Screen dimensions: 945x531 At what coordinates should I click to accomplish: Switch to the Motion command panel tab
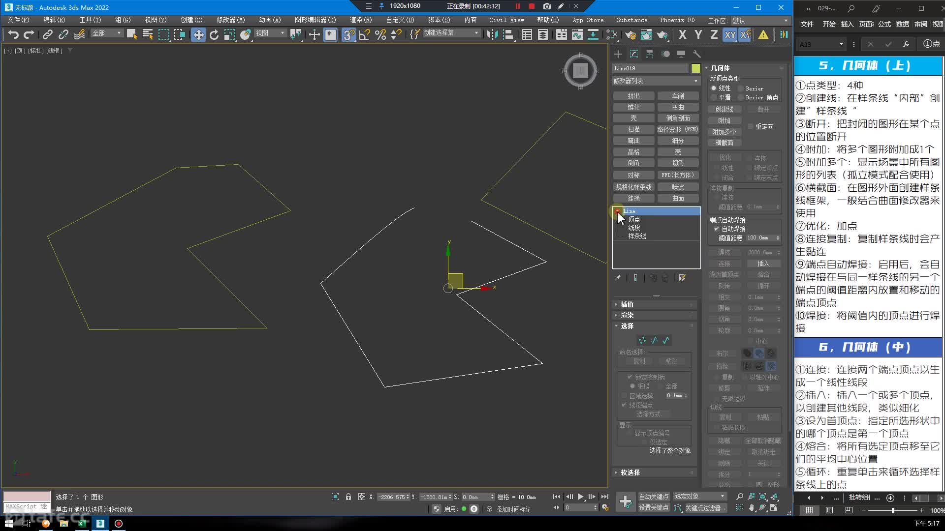tap(665, 54)
